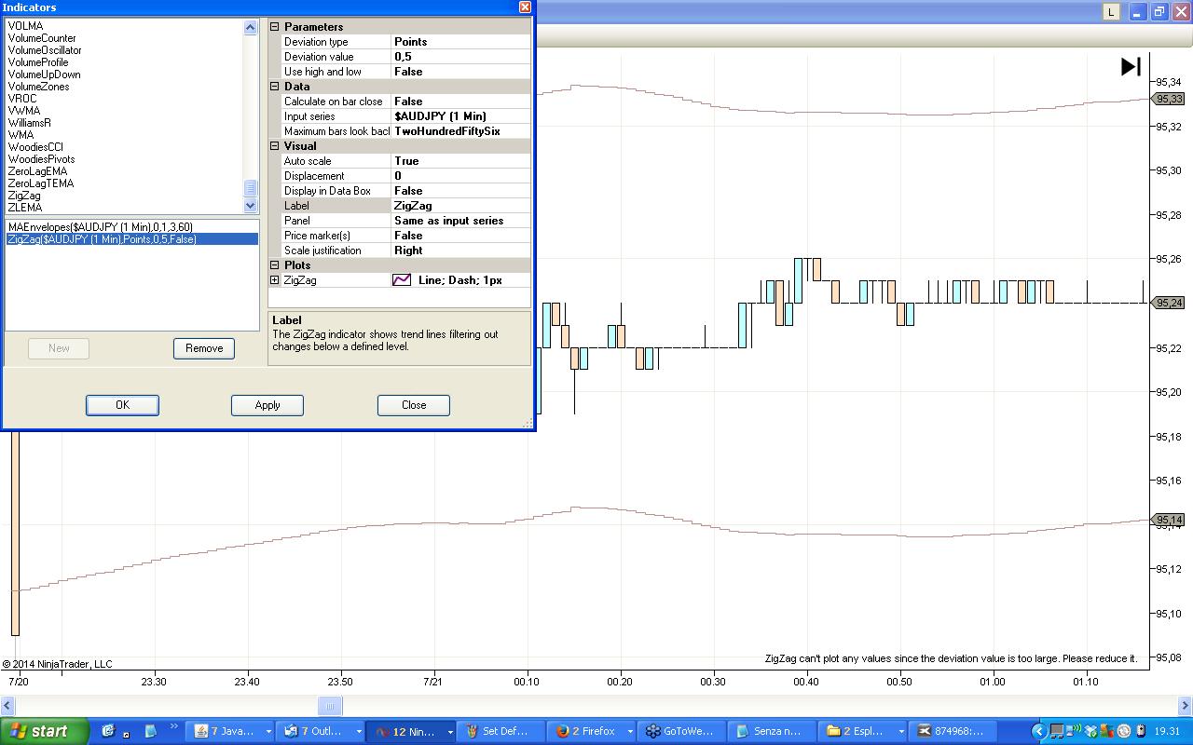Toggle the Price marker(s) value
The height and width of the screenshot is (745, 1193).
[460, 236]
